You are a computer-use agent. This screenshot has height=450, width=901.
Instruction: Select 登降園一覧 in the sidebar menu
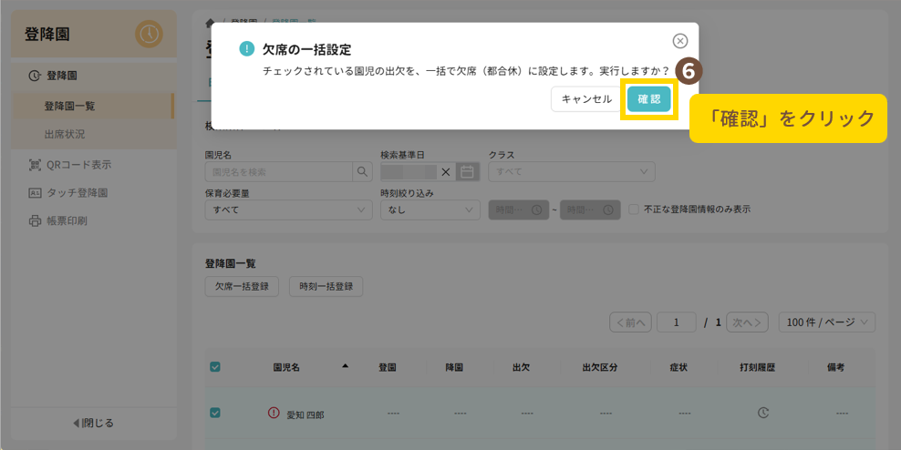[69, 106]
